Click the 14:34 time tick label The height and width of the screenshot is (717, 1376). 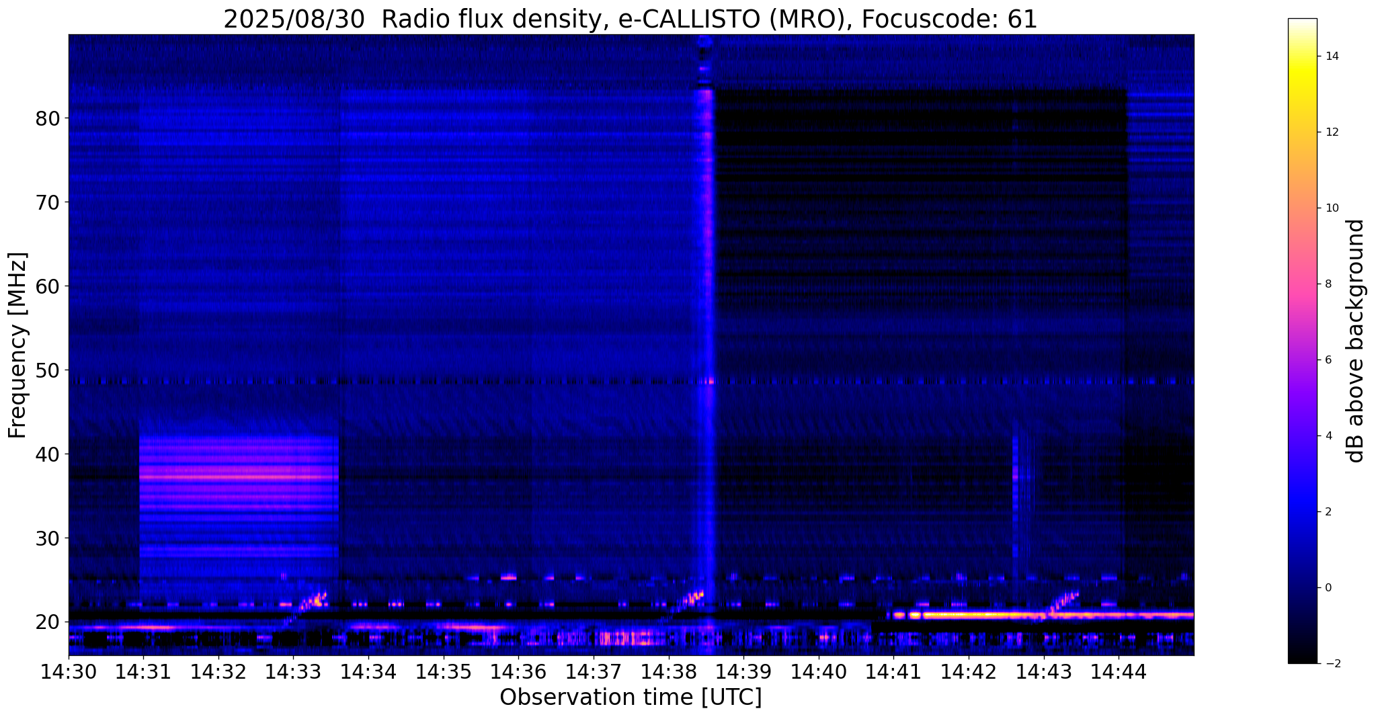click(368, 671)
